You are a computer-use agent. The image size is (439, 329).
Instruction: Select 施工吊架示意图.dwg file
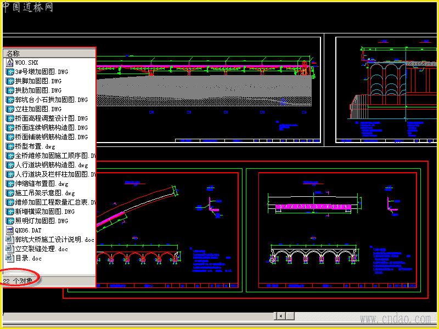click(x=45, y=193)
